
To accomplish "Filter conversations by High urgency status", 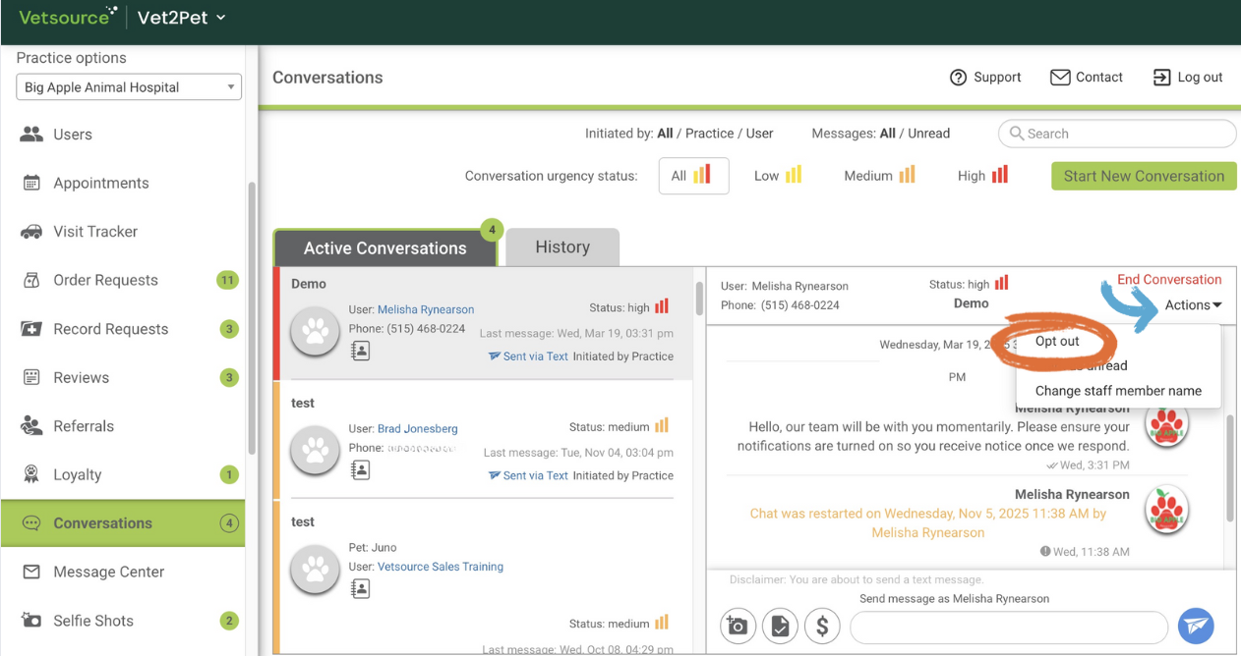I will click(982, 176).
